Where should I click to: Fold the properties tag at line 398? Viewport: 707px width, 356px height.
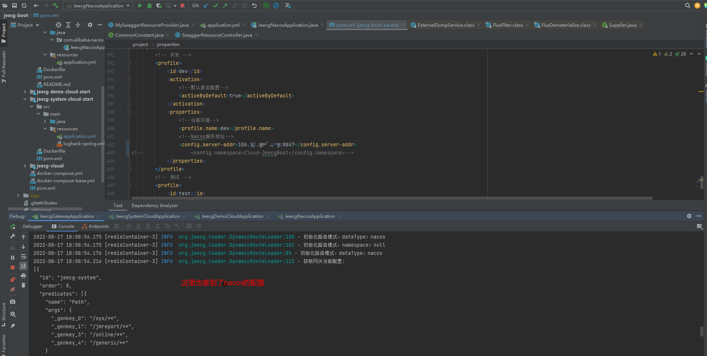pos(129,112)
